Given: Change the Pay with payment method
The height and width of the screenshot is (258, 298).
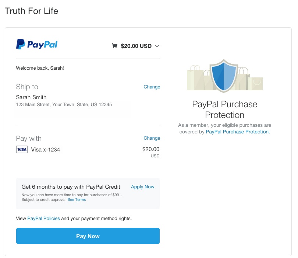Looking at the screenshot, I should [152, 138].
